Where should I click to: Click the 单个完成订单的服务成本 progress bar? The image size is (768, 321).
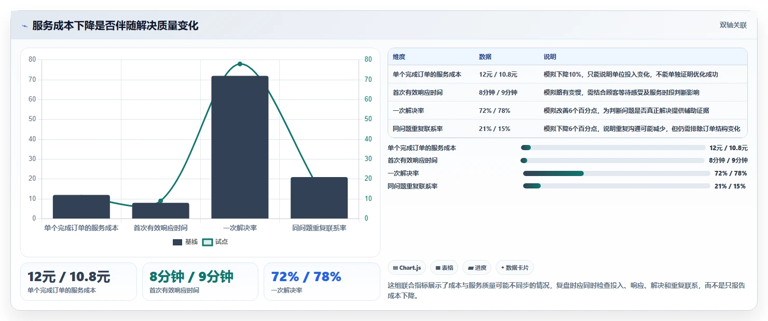pos(613,148)
